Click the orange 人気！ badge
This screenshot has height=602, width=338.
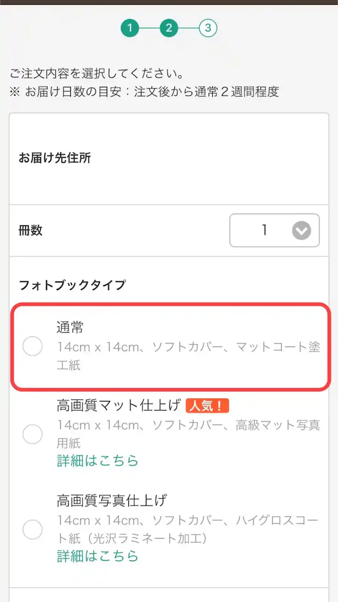tap(207, 406)
